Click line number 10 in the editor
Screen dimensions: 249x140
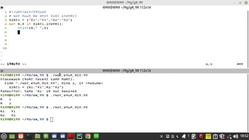[x=5, y=48]
